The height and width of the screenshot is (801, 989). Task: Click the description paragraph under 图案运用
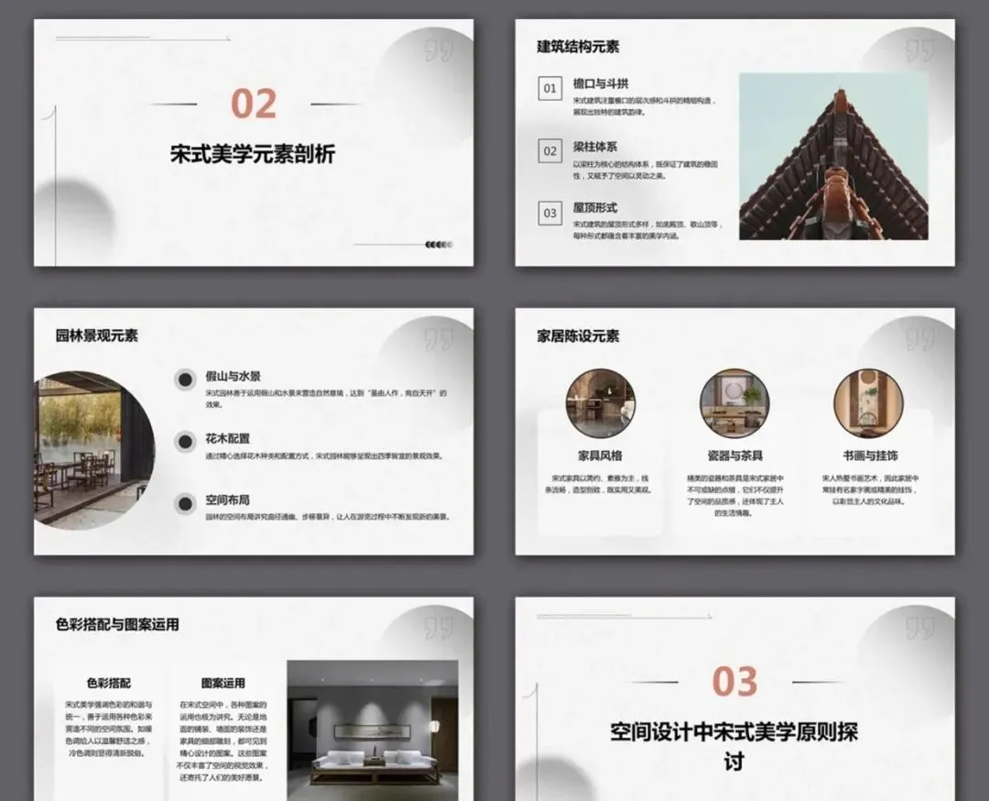223,741
